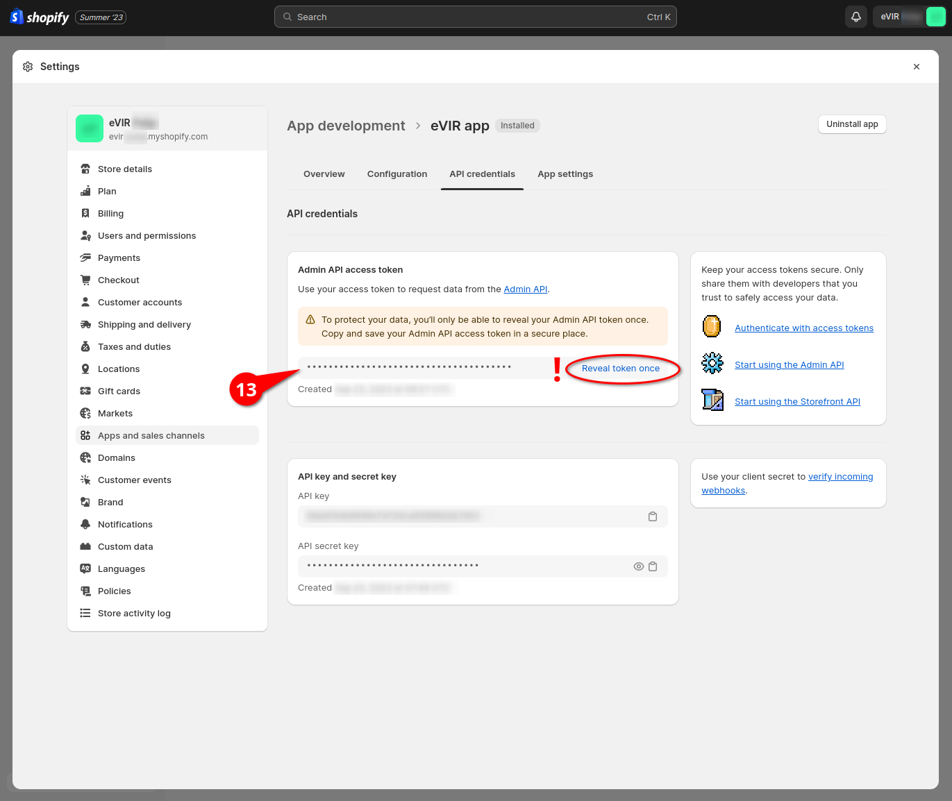Click the Store activity log list icon

(85, 613)
